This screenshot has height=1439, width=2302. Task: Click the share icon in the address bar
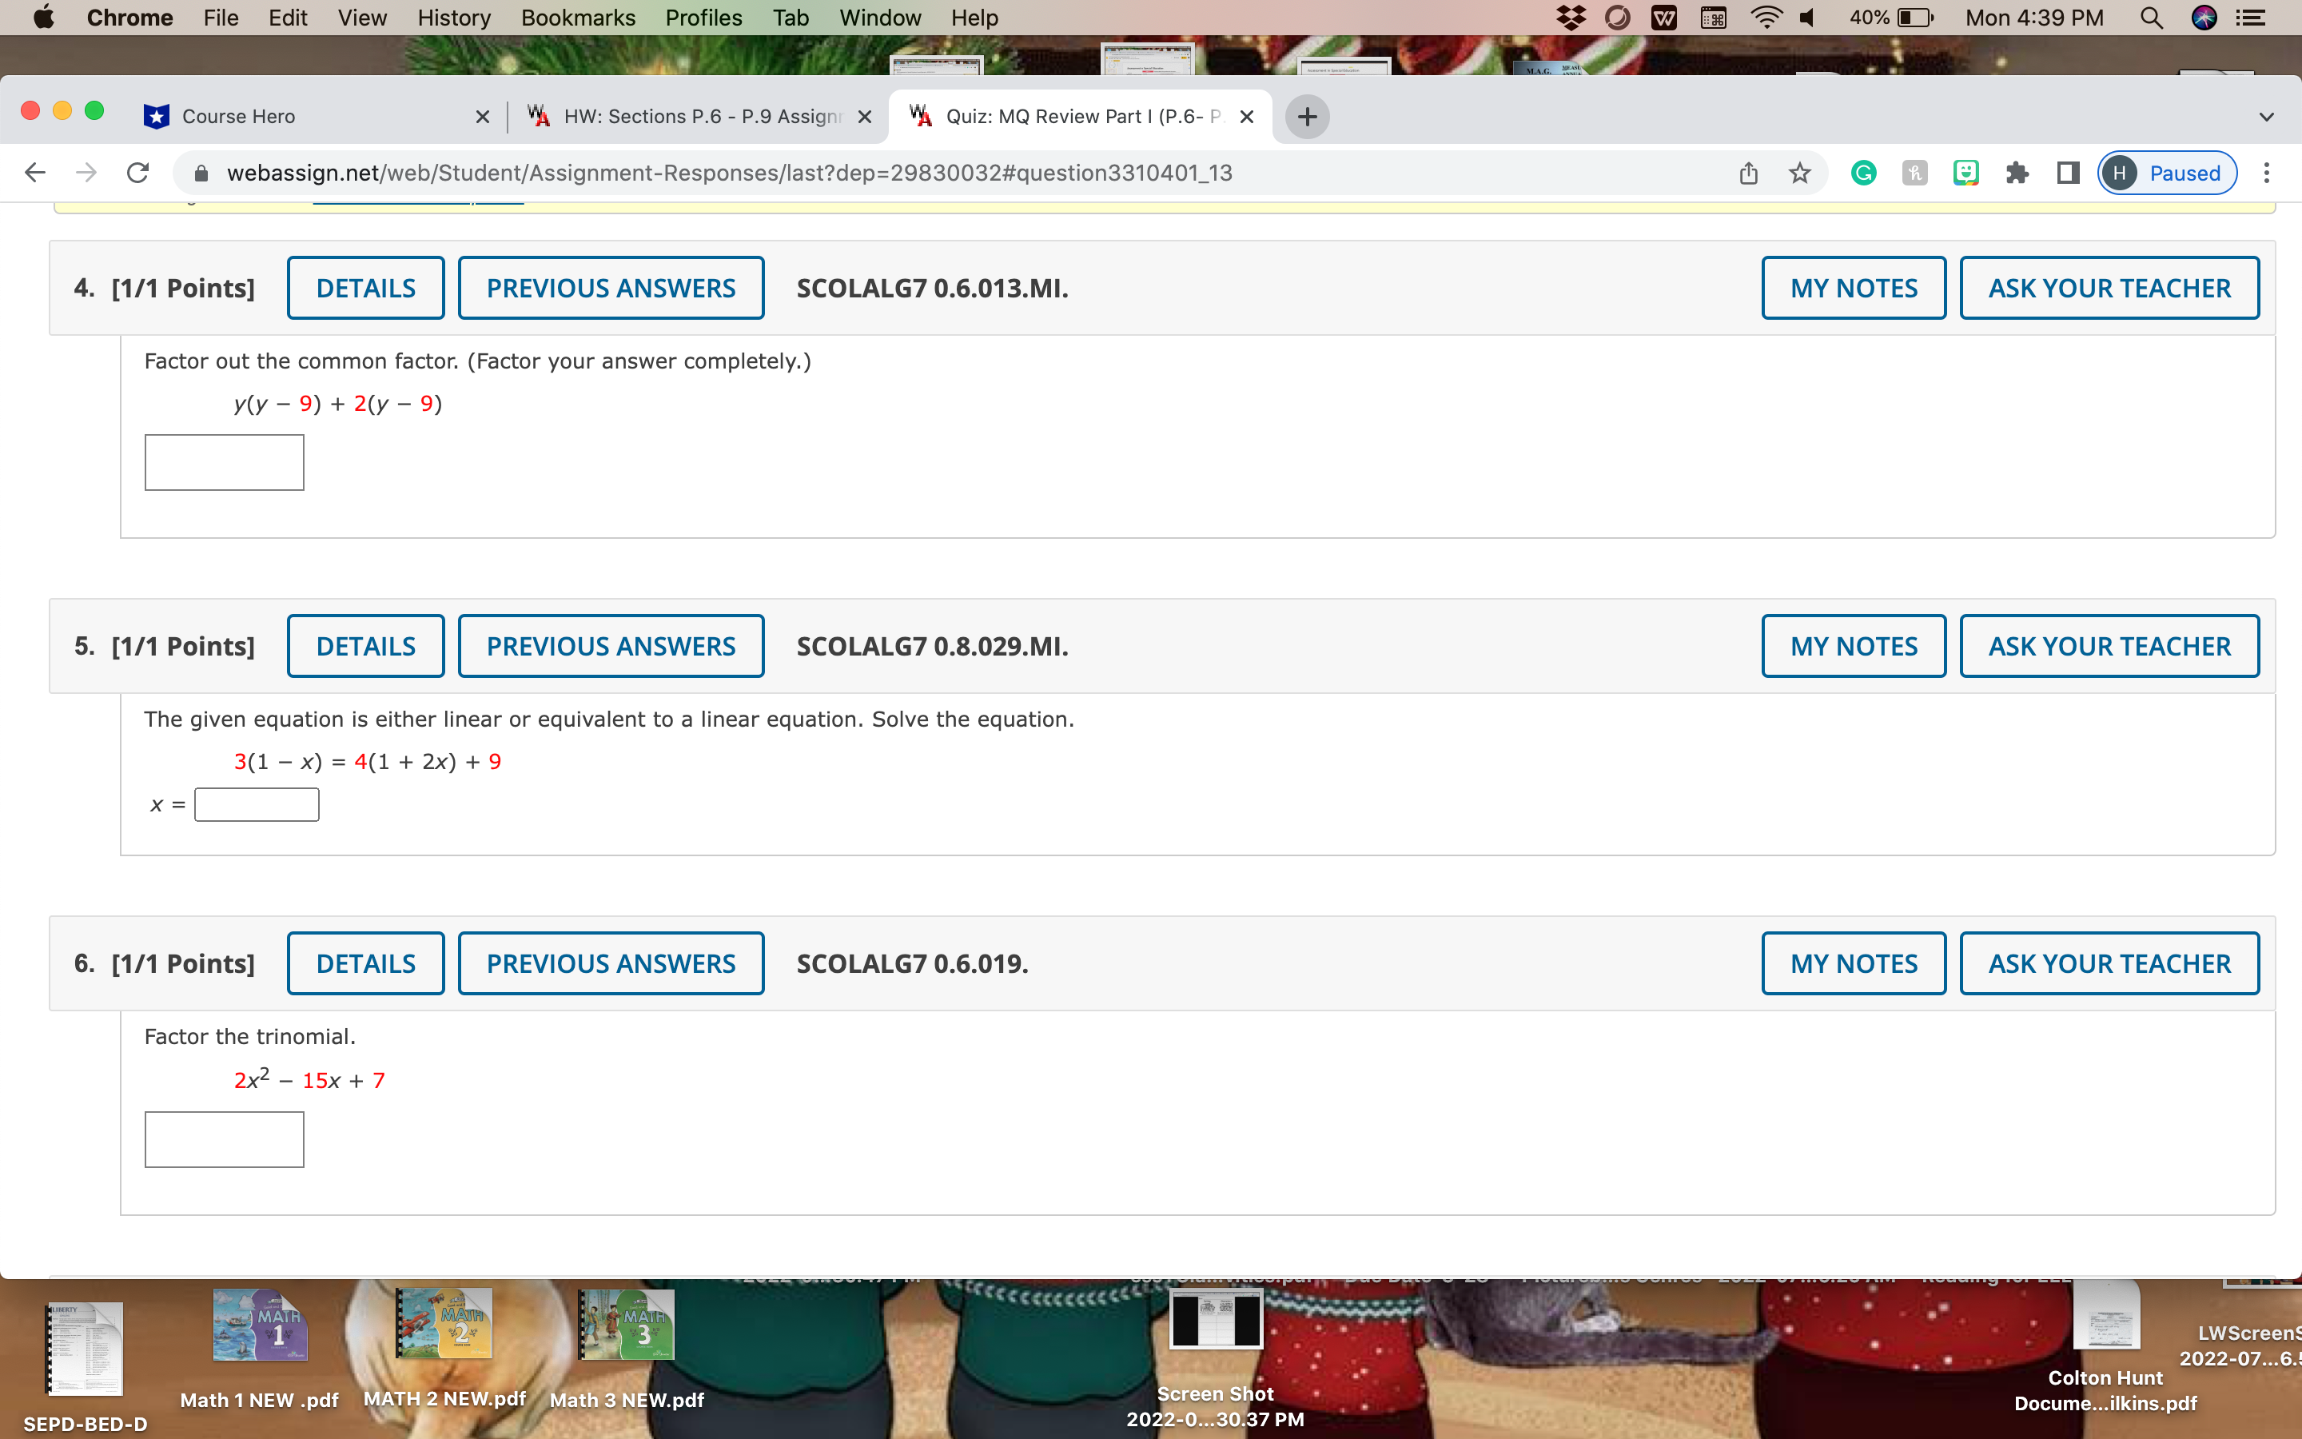[1748, 172]
